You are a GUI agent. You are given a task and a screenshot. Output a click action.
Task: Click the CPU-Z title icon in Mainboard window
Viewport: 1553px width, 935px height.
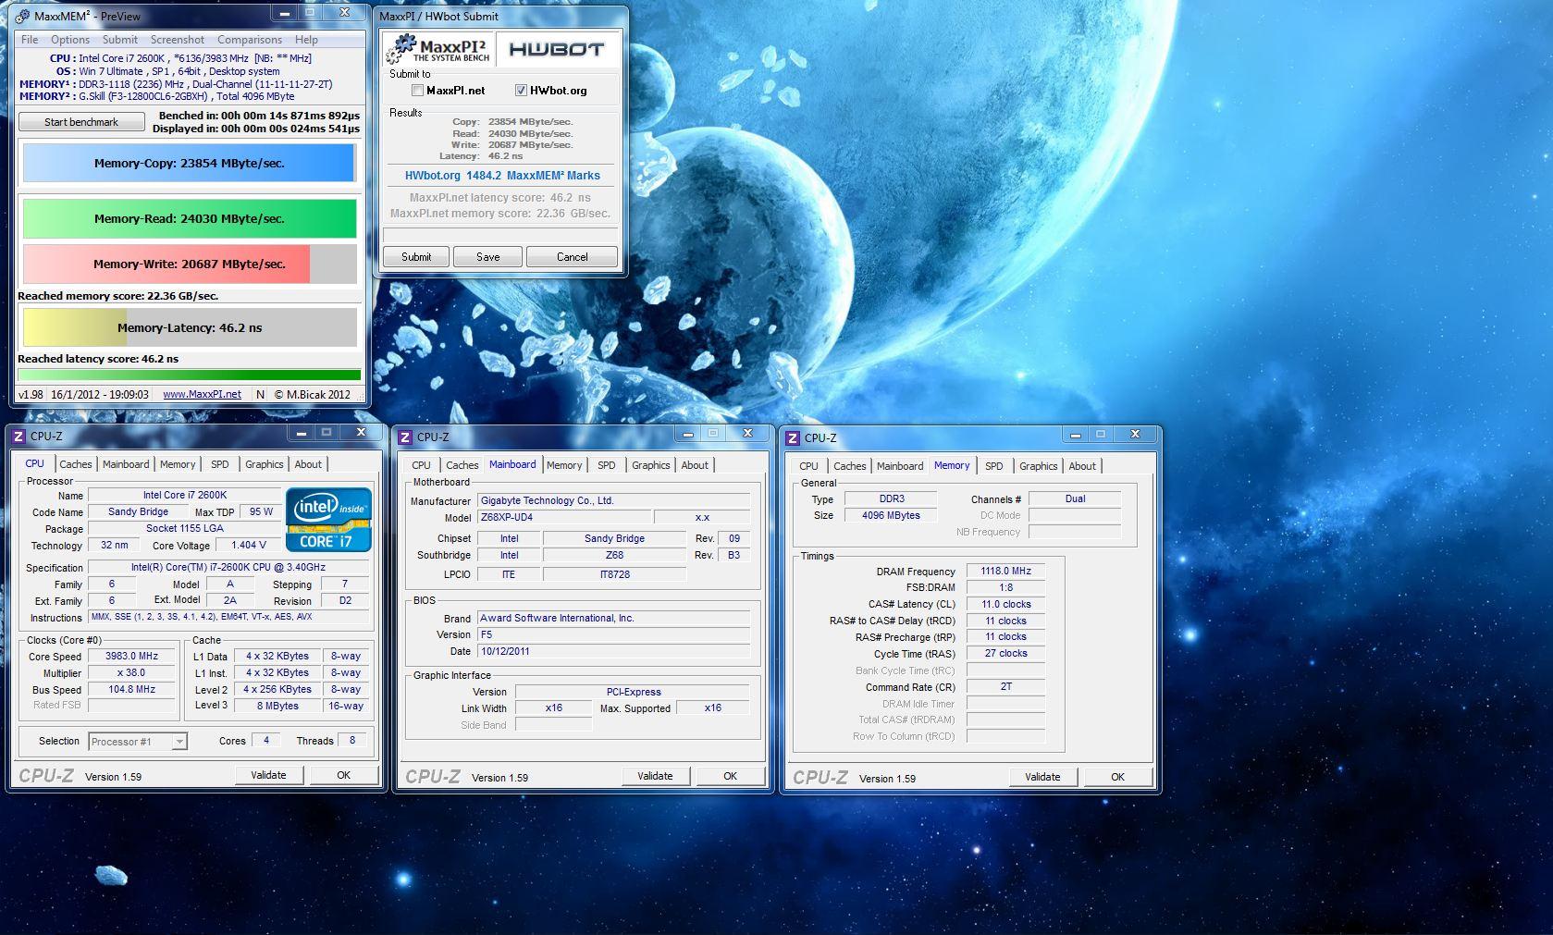[405, 437]
